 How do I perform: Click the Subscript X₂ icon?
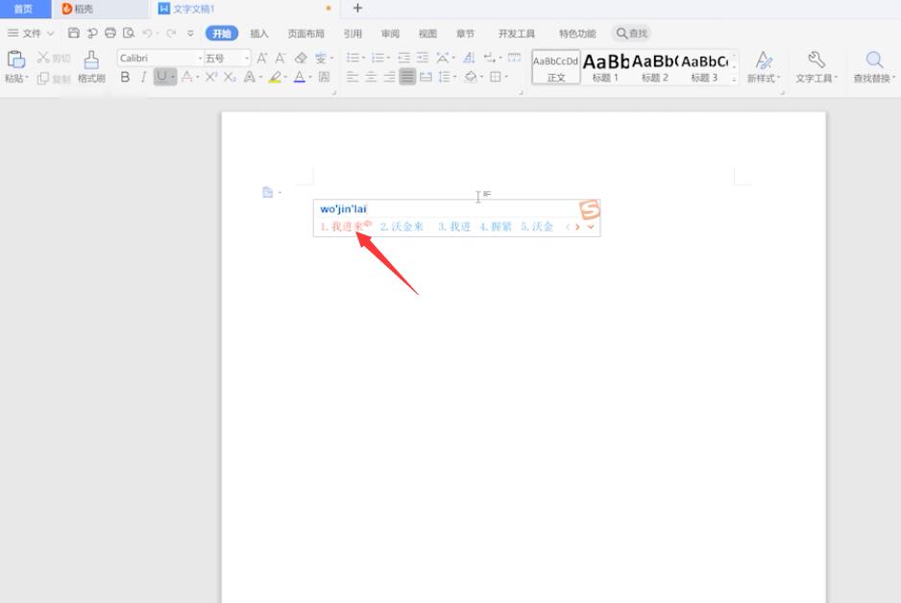coord(230,77)
